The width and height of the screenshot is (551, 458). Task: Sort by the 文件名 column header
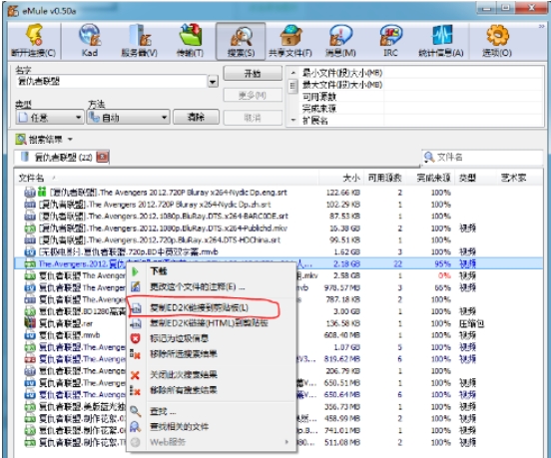(x=167, y=178)
